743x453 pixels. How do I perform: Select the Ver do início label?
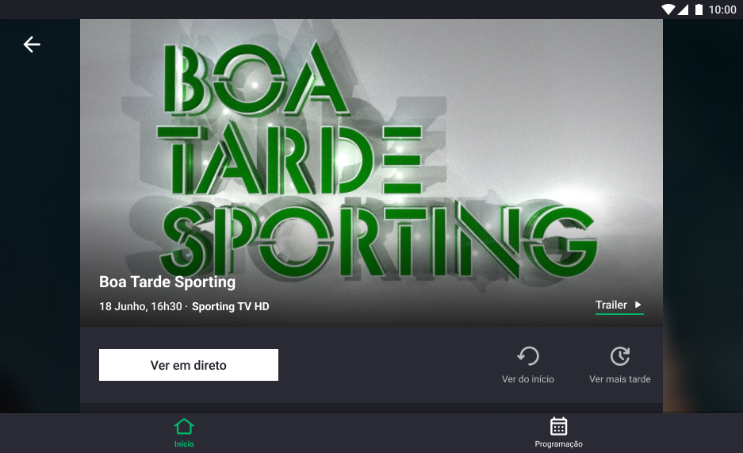coord(528,379)
